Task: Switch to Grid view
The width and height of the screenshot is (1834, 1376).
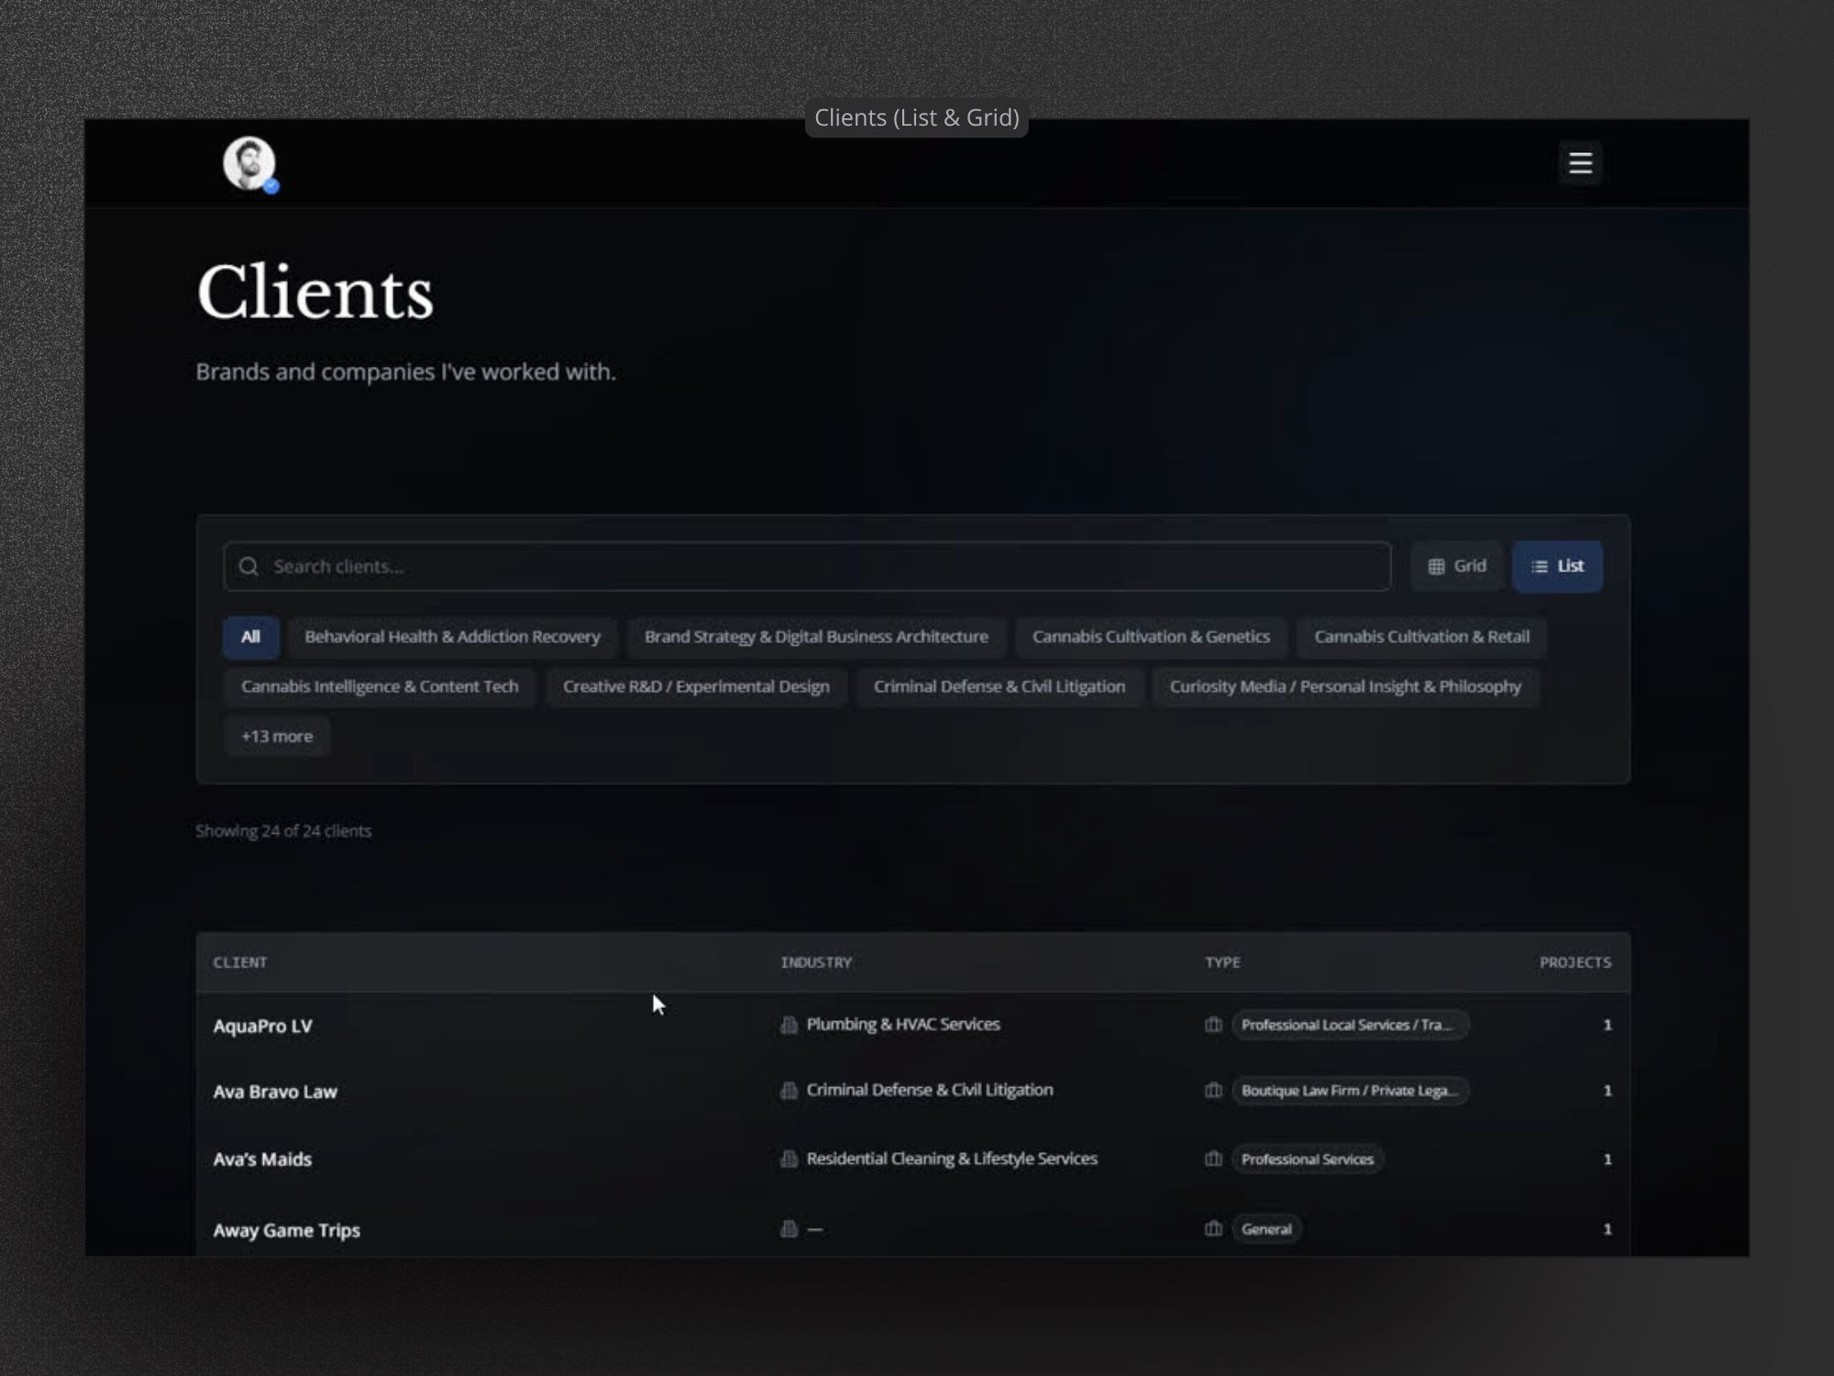Action: coord(1456,566)
